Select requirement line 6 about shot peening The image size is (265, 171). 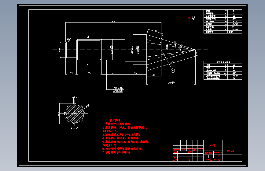pyautogui.click(x=123, y=149)
